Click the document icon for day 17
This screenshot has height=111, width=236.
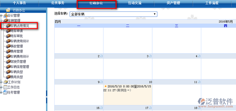tap(150, 108)
